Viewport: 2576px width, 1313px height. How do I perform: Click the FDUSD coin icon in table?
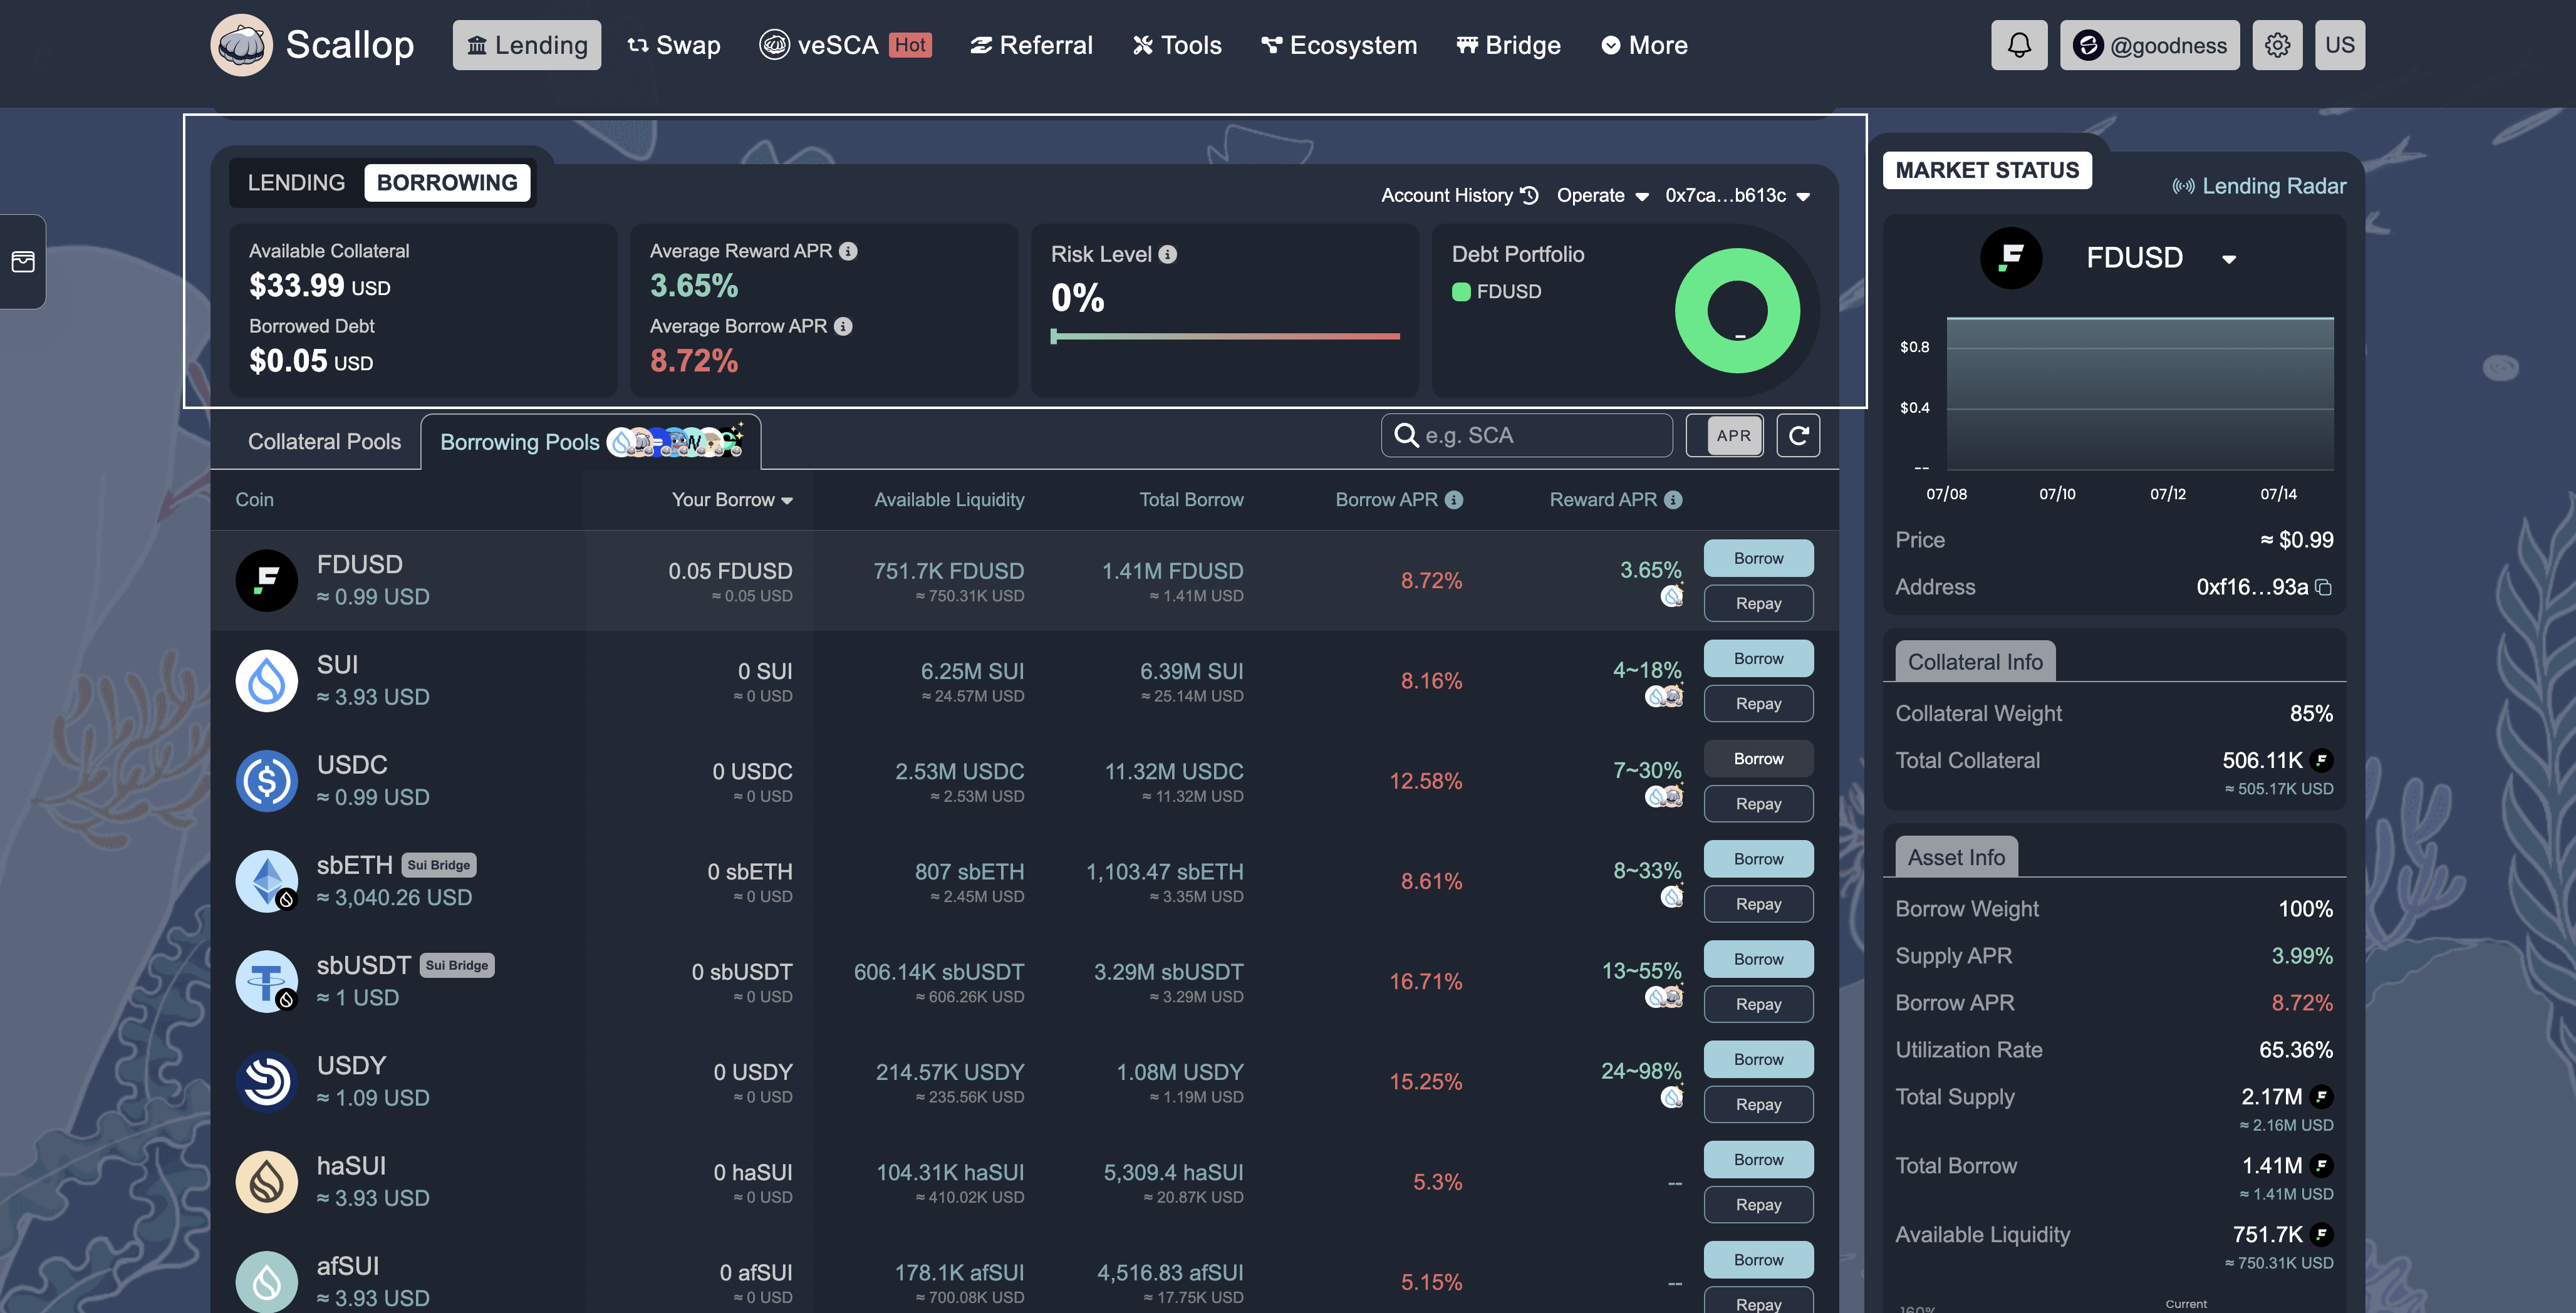click(x=267, y=580)
